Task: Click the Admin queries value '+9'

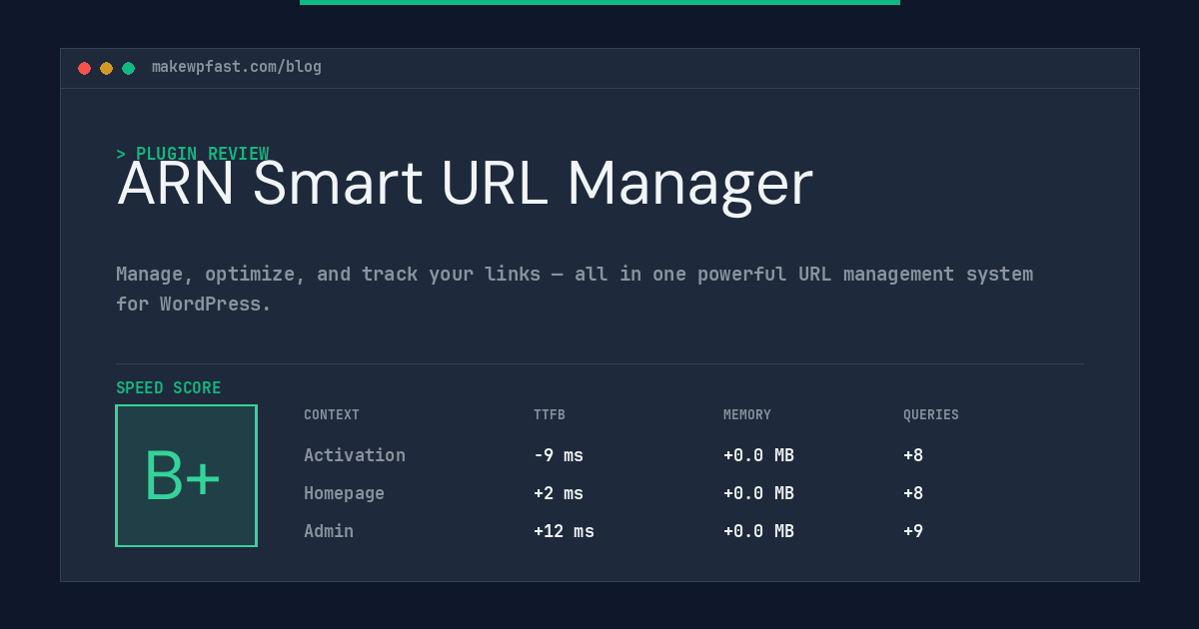Action: pyautogui.click(x=913, y=531)
